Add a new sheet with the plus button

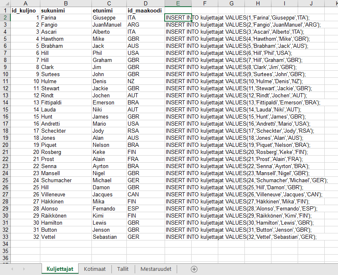[x=194, y=269]
